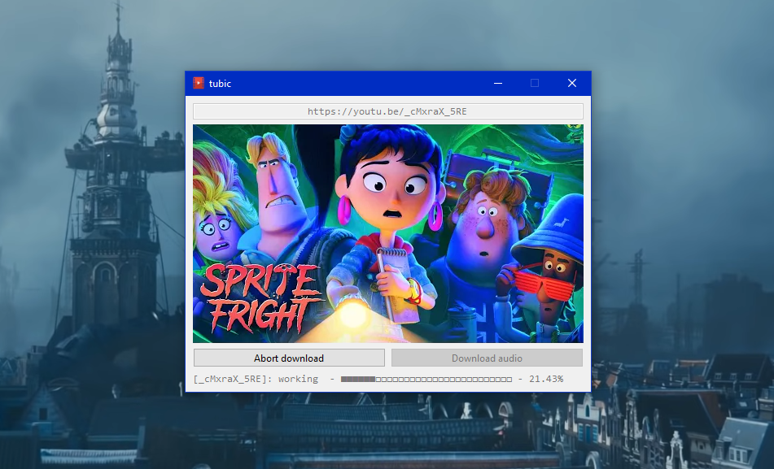The image size is (774, 469).
Task: Select the Sprite Fright video thumbnail
Action: tap(387, 234)
